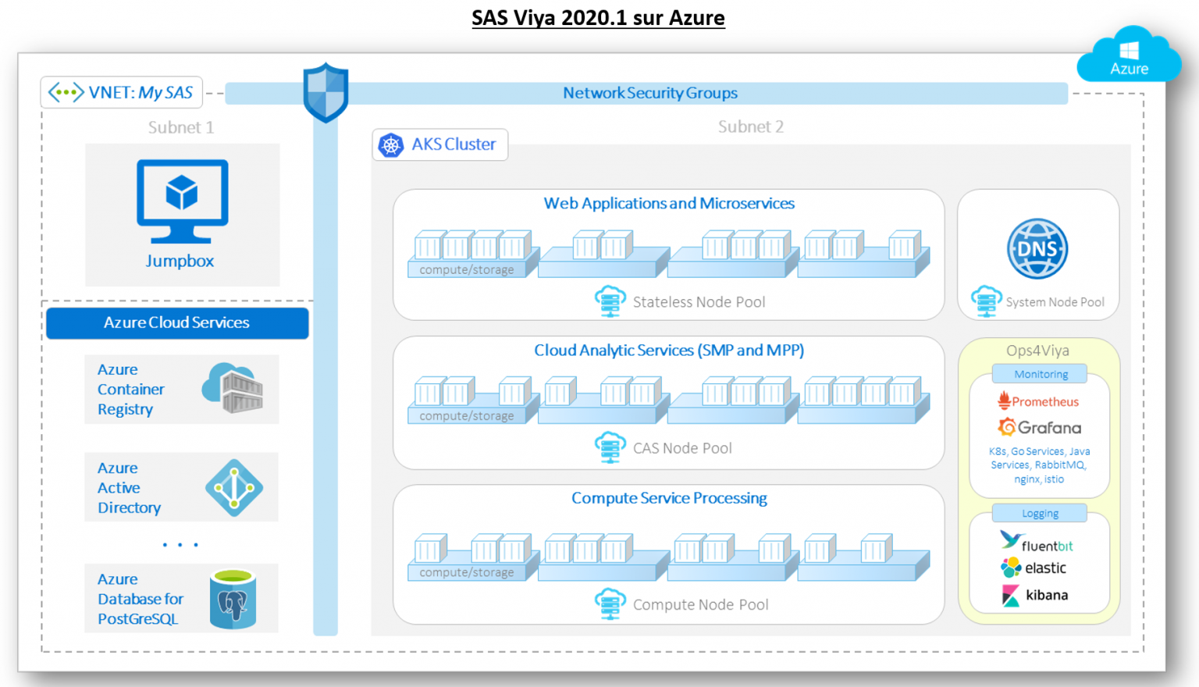
Task: Expand the Azure Cloud Services section
Action: pos(177,322)
